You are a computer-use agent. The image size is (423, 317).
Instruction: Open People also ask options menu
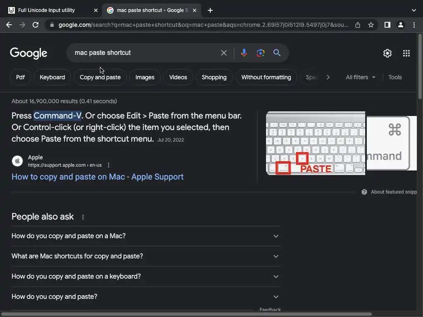tap(83, 217)
